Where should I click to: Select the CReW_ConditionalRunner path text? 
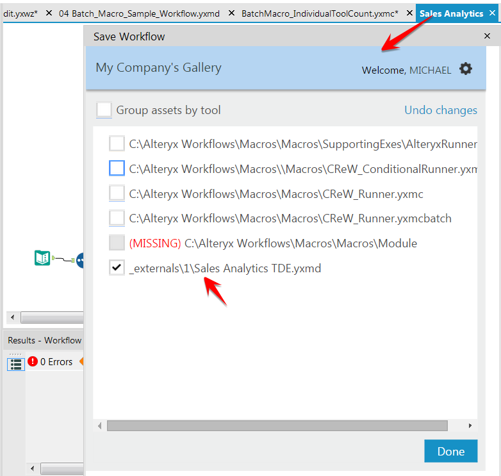coord(303,169)
